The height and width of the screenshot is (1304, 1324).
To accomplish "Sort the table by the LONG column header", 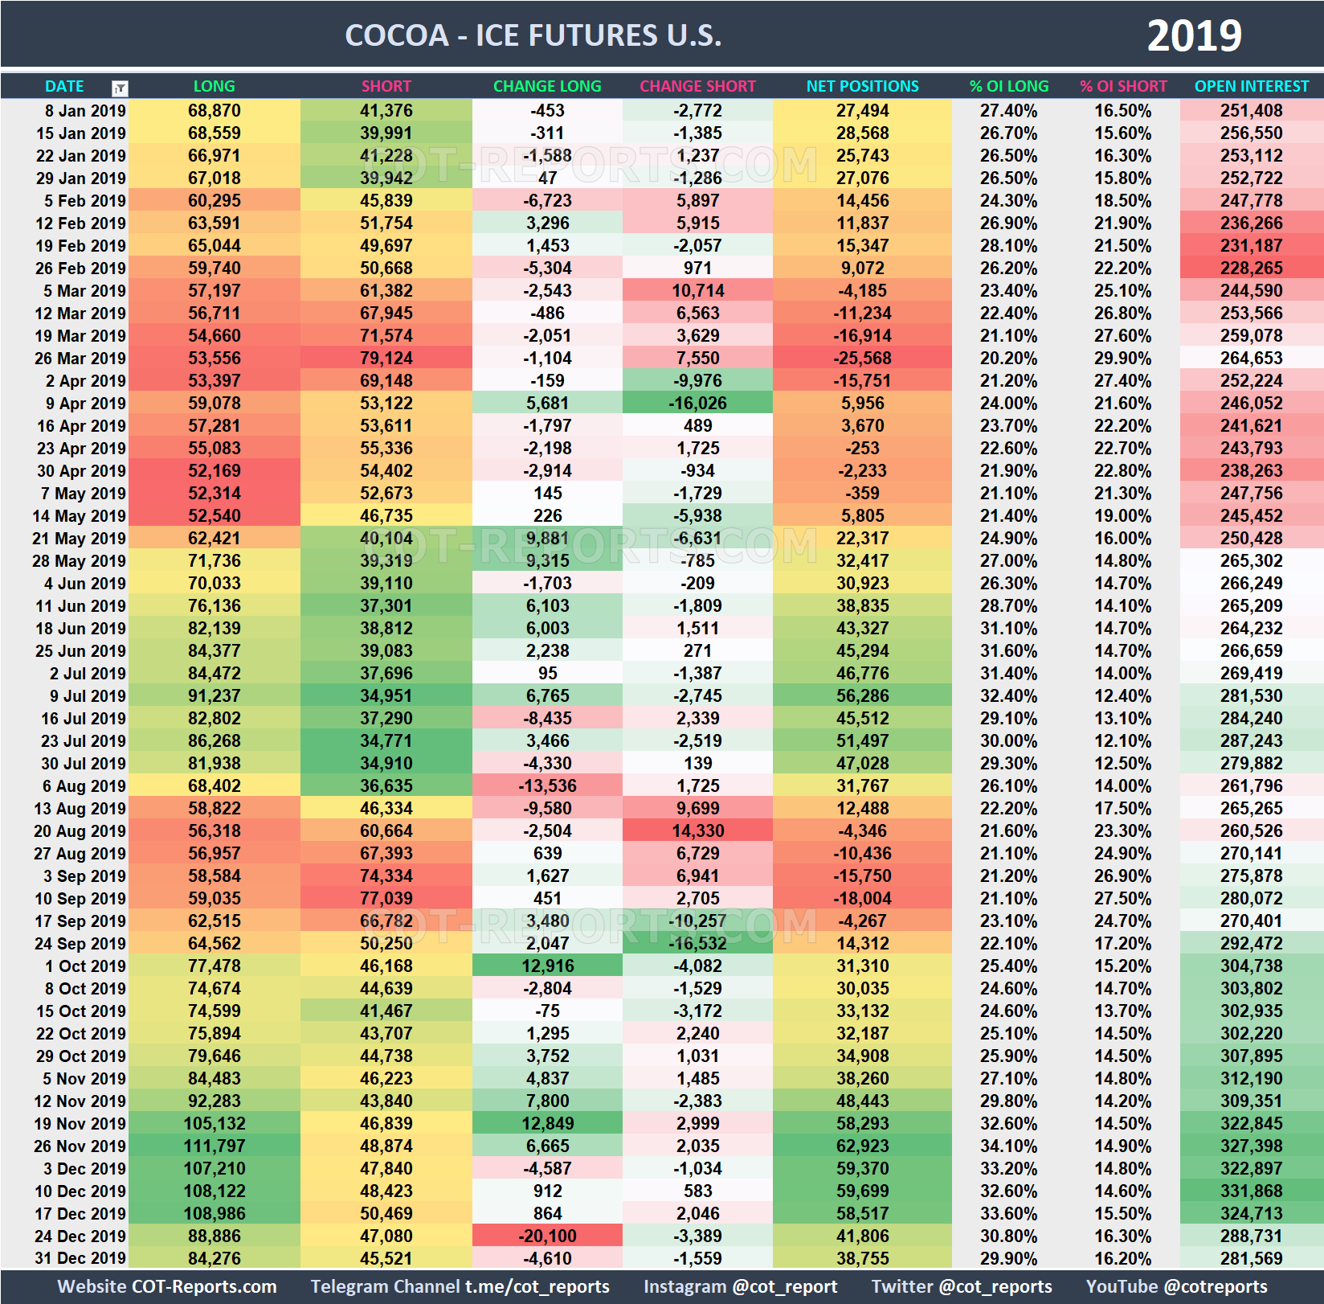I will point(213,86).
